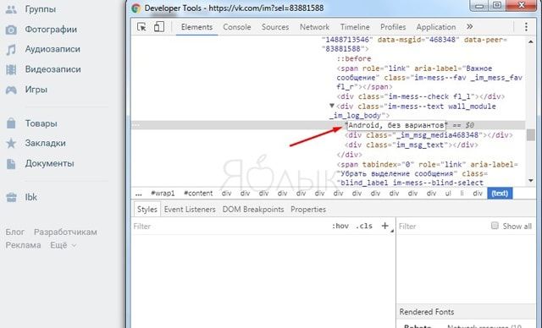
Task: Open the Elements tab
Action: (x=196, y=27)
